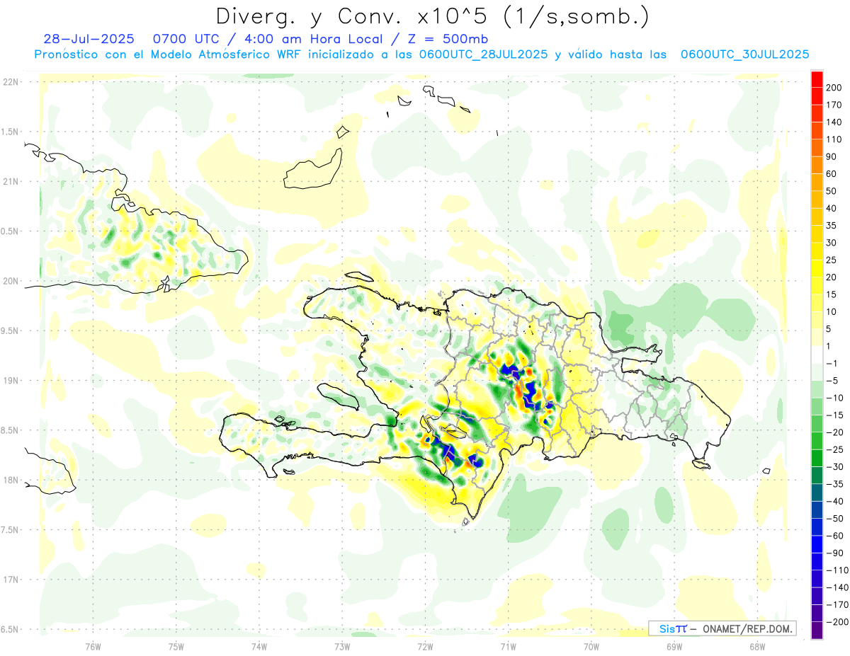Screen dimensions: 850x656
Task: Click the '17N' latitude label
Action: click(10, 580)
